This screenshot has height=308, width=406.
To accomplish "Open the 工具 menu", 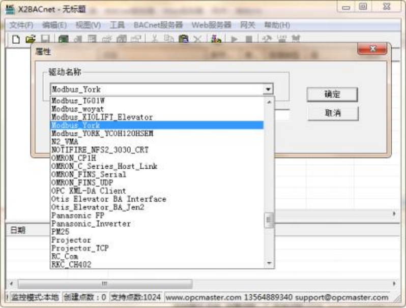I will pyautogui.click(x=117, y=25).
